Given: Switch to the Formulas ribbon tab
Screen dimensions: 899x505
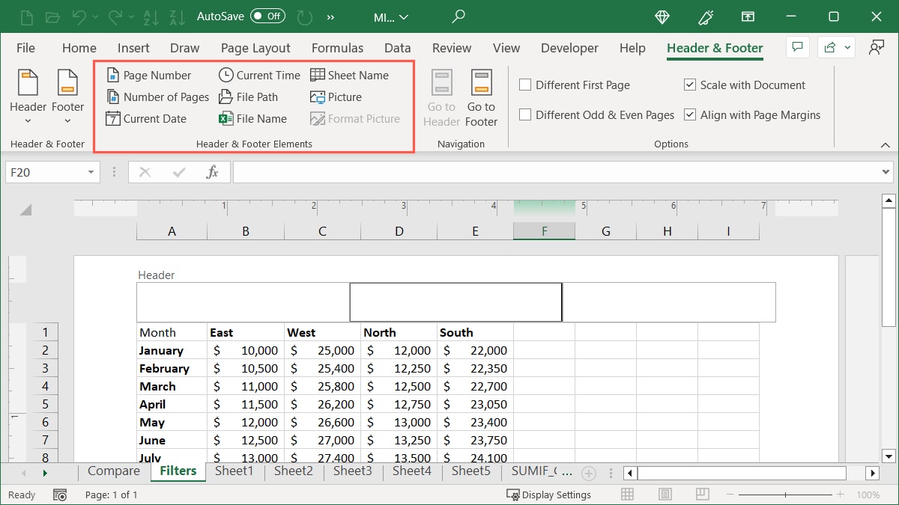Looking at the screenshot, I should point(337,47).
